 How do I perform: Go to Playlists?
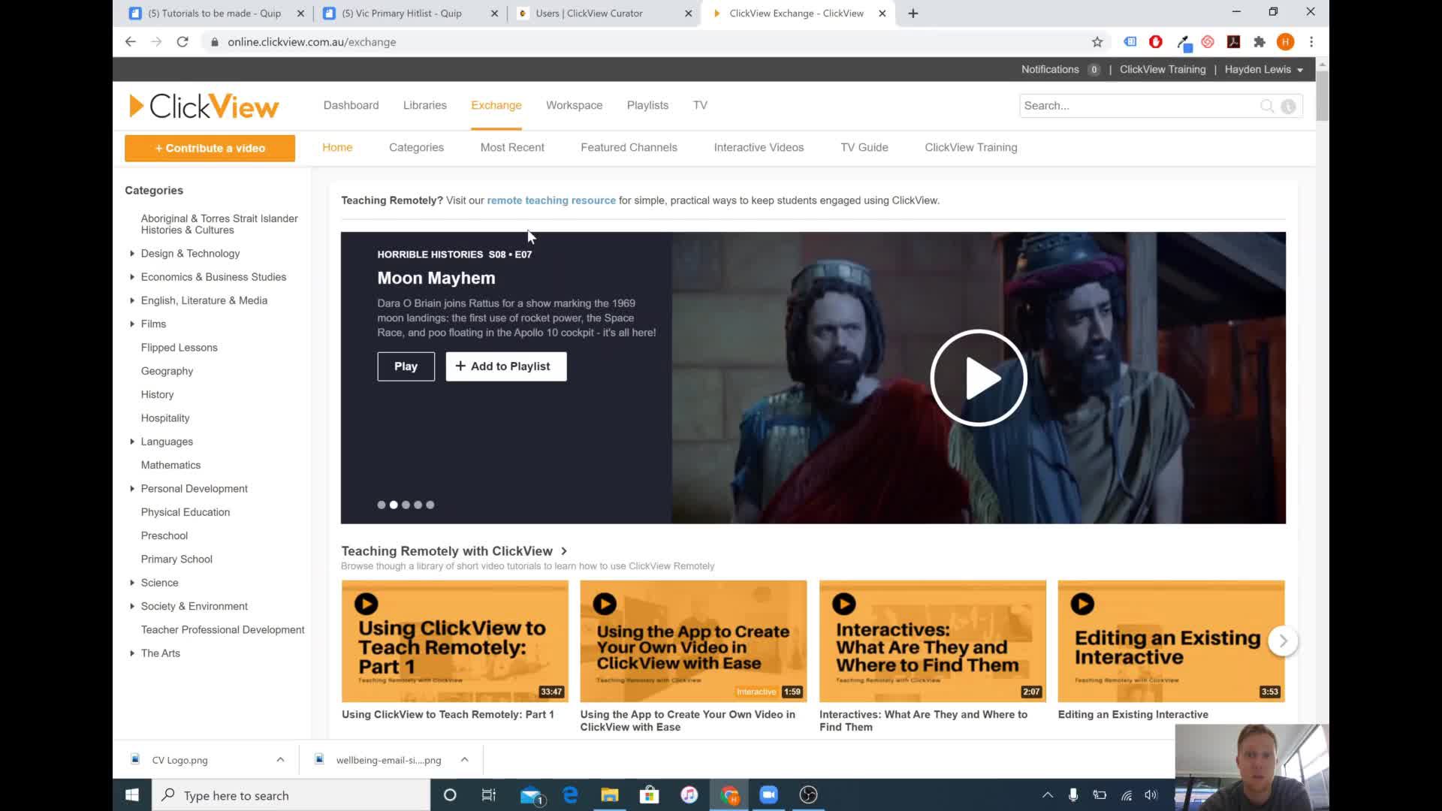[647, 105]
